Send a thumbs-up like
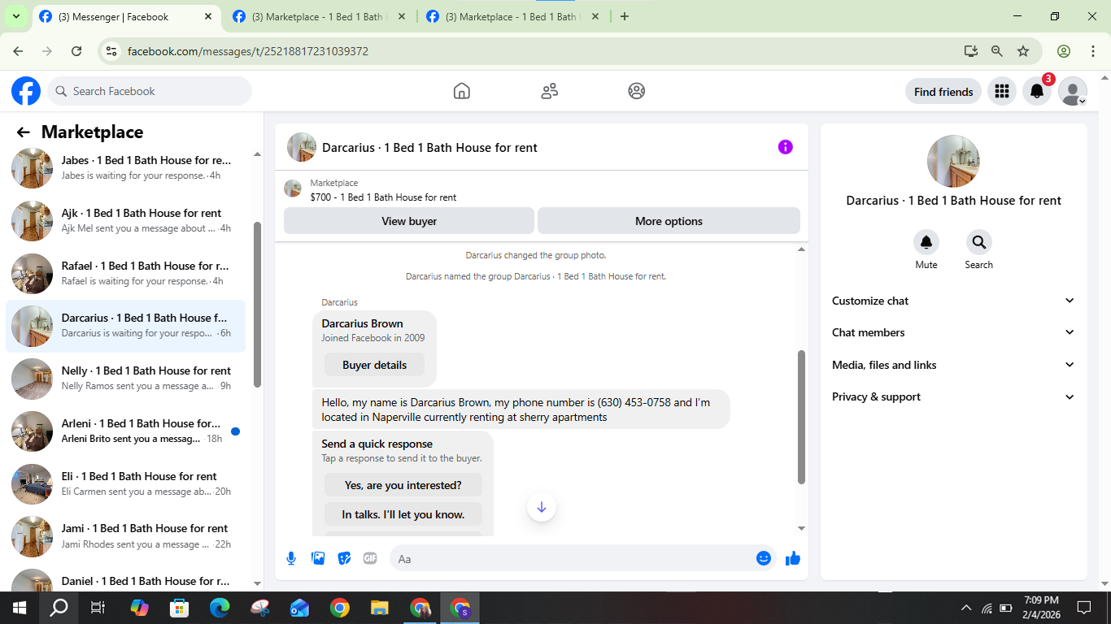The image size is (1111, 624). point(793,558)
